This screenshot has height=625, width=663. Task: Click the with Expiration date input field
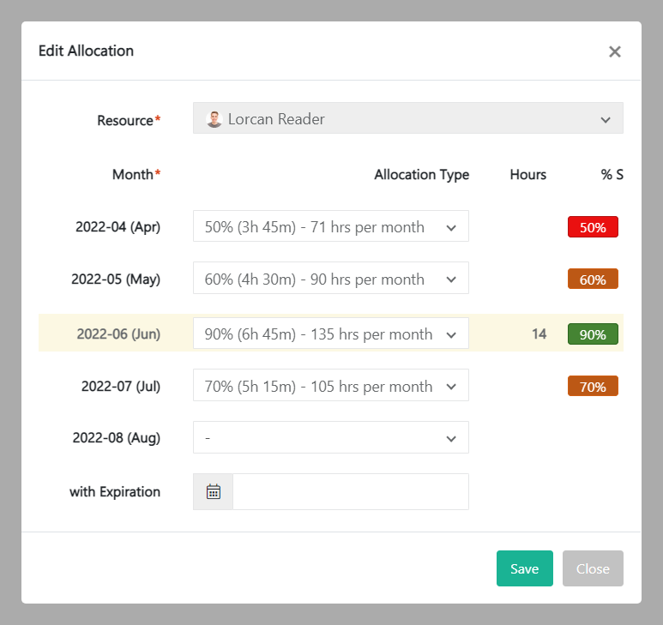click(350, 492)
